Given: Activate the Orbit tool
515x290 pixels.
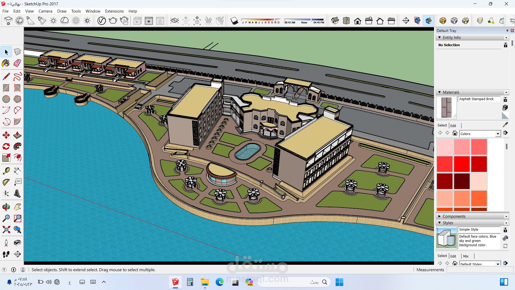Looking at the screenshot, I should [x=6, y=207].
